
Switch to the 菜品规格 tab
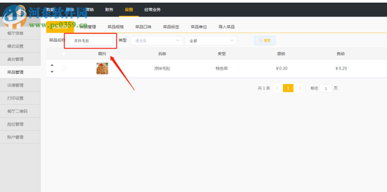coord(116,27)
